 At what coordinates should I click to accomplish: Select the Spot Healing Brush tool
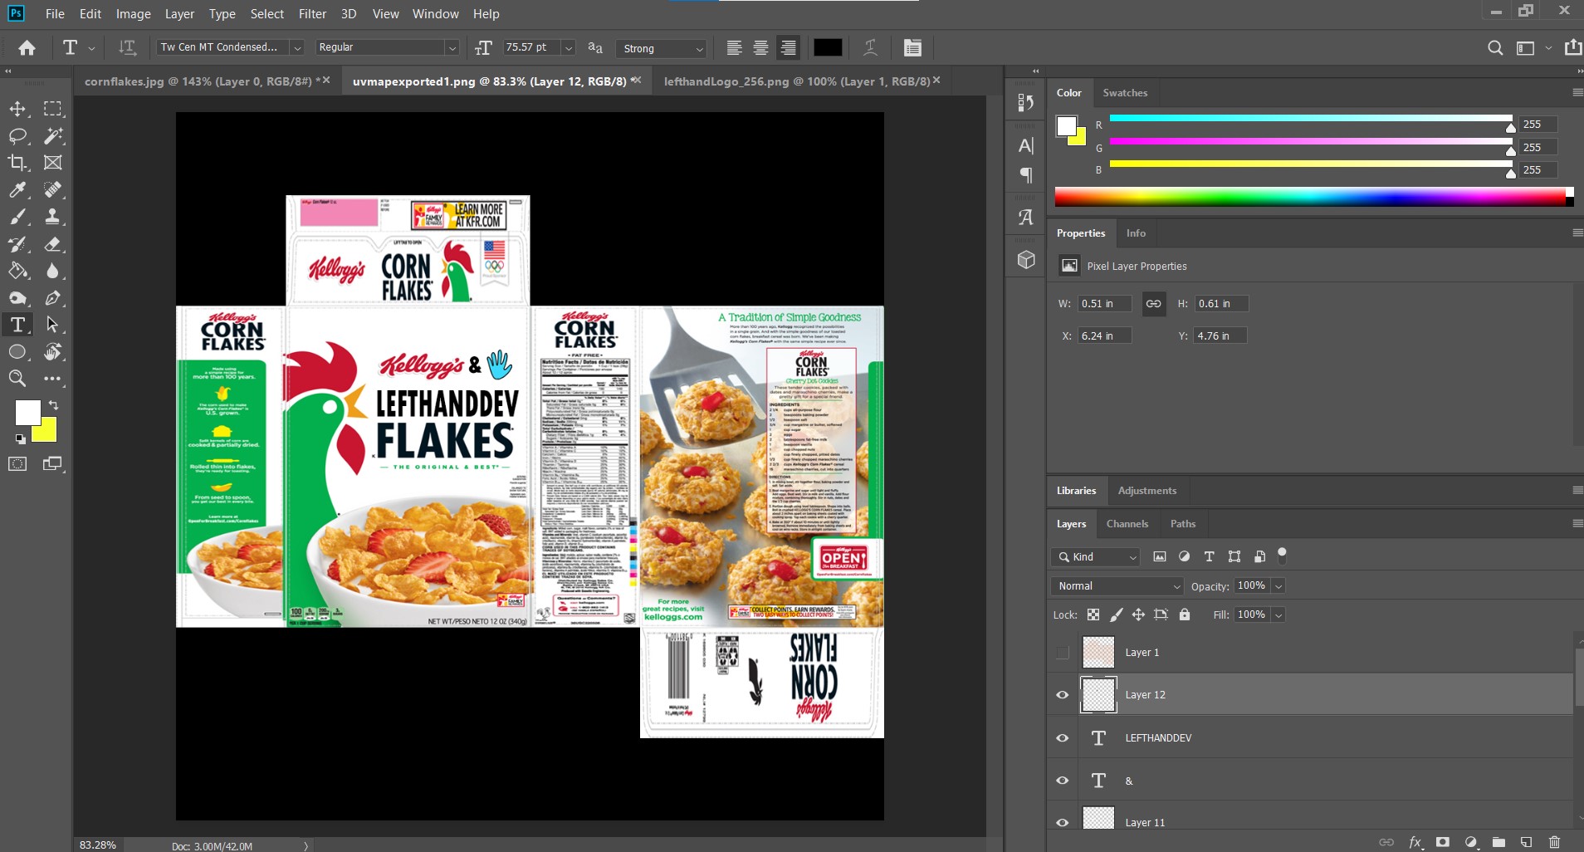click(52, 190)
